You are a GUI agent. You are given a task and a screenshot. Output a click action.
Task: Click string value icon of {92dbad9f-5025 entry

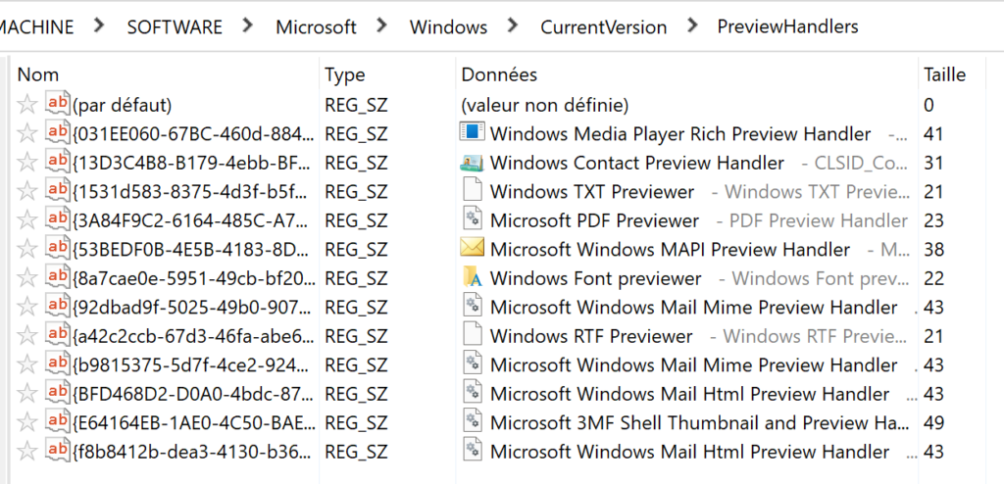click(58, 306)
